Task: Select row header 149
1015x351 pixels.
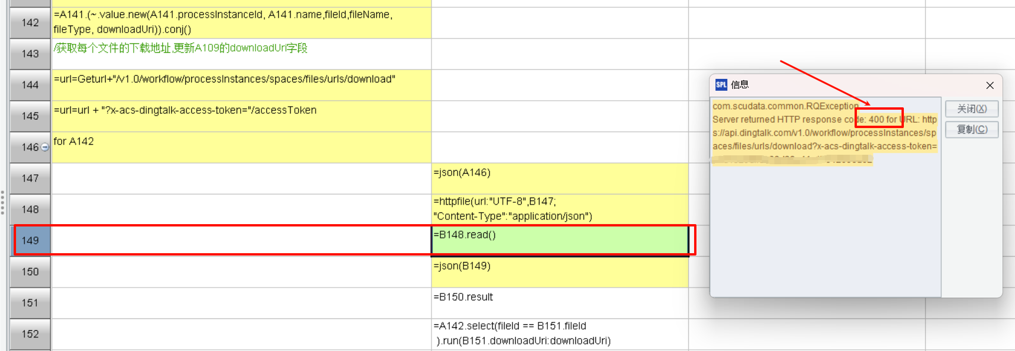Action: coord(30,241)
